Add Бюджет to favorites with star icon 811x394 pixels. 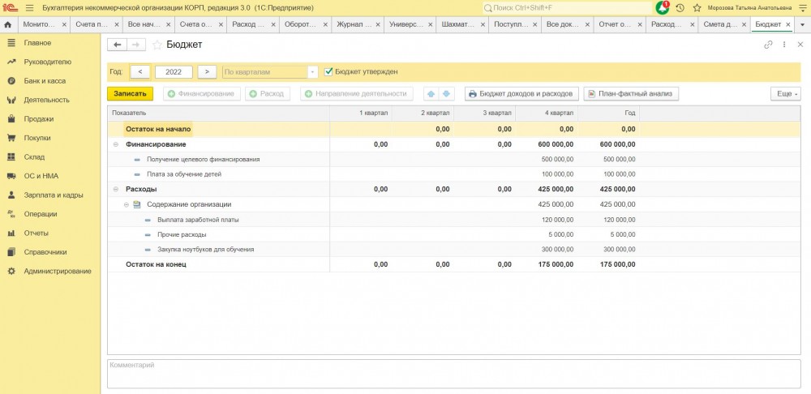tap(157, 45)
